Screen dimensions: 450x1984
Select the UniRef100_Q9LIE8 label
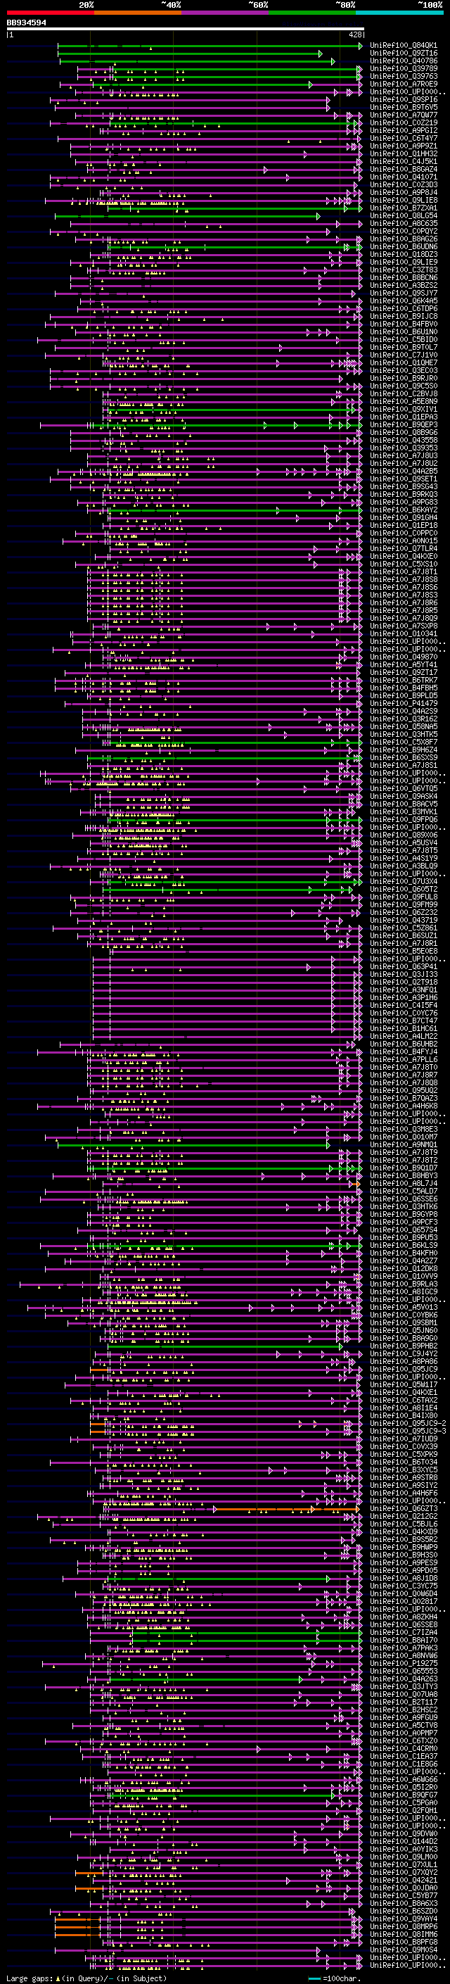(x=403, y=201)
